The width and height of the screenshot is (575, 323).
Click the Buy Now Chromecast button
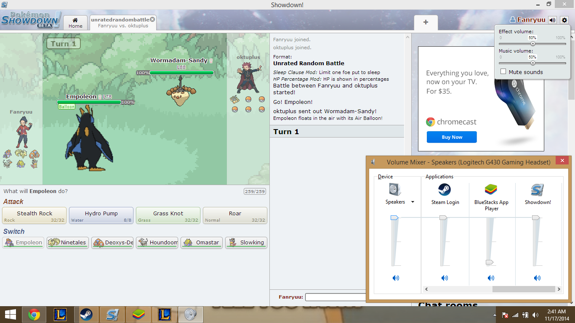452,137
